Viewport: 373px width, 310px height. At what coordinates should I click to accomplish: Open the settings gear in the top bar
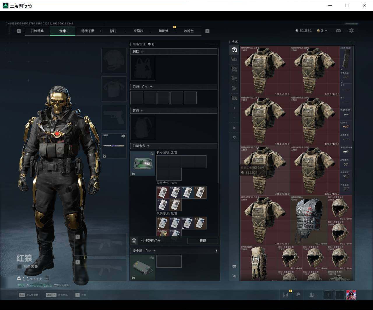pyautogui.click(x=351, y=31)
